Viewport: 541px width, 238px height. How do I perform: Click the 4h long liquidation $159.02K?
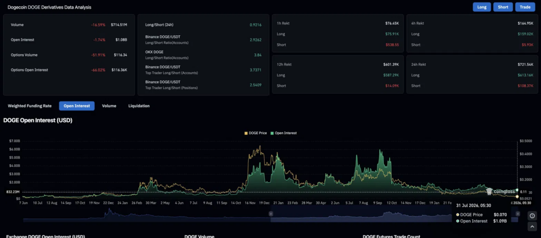(x=526, y=34)
